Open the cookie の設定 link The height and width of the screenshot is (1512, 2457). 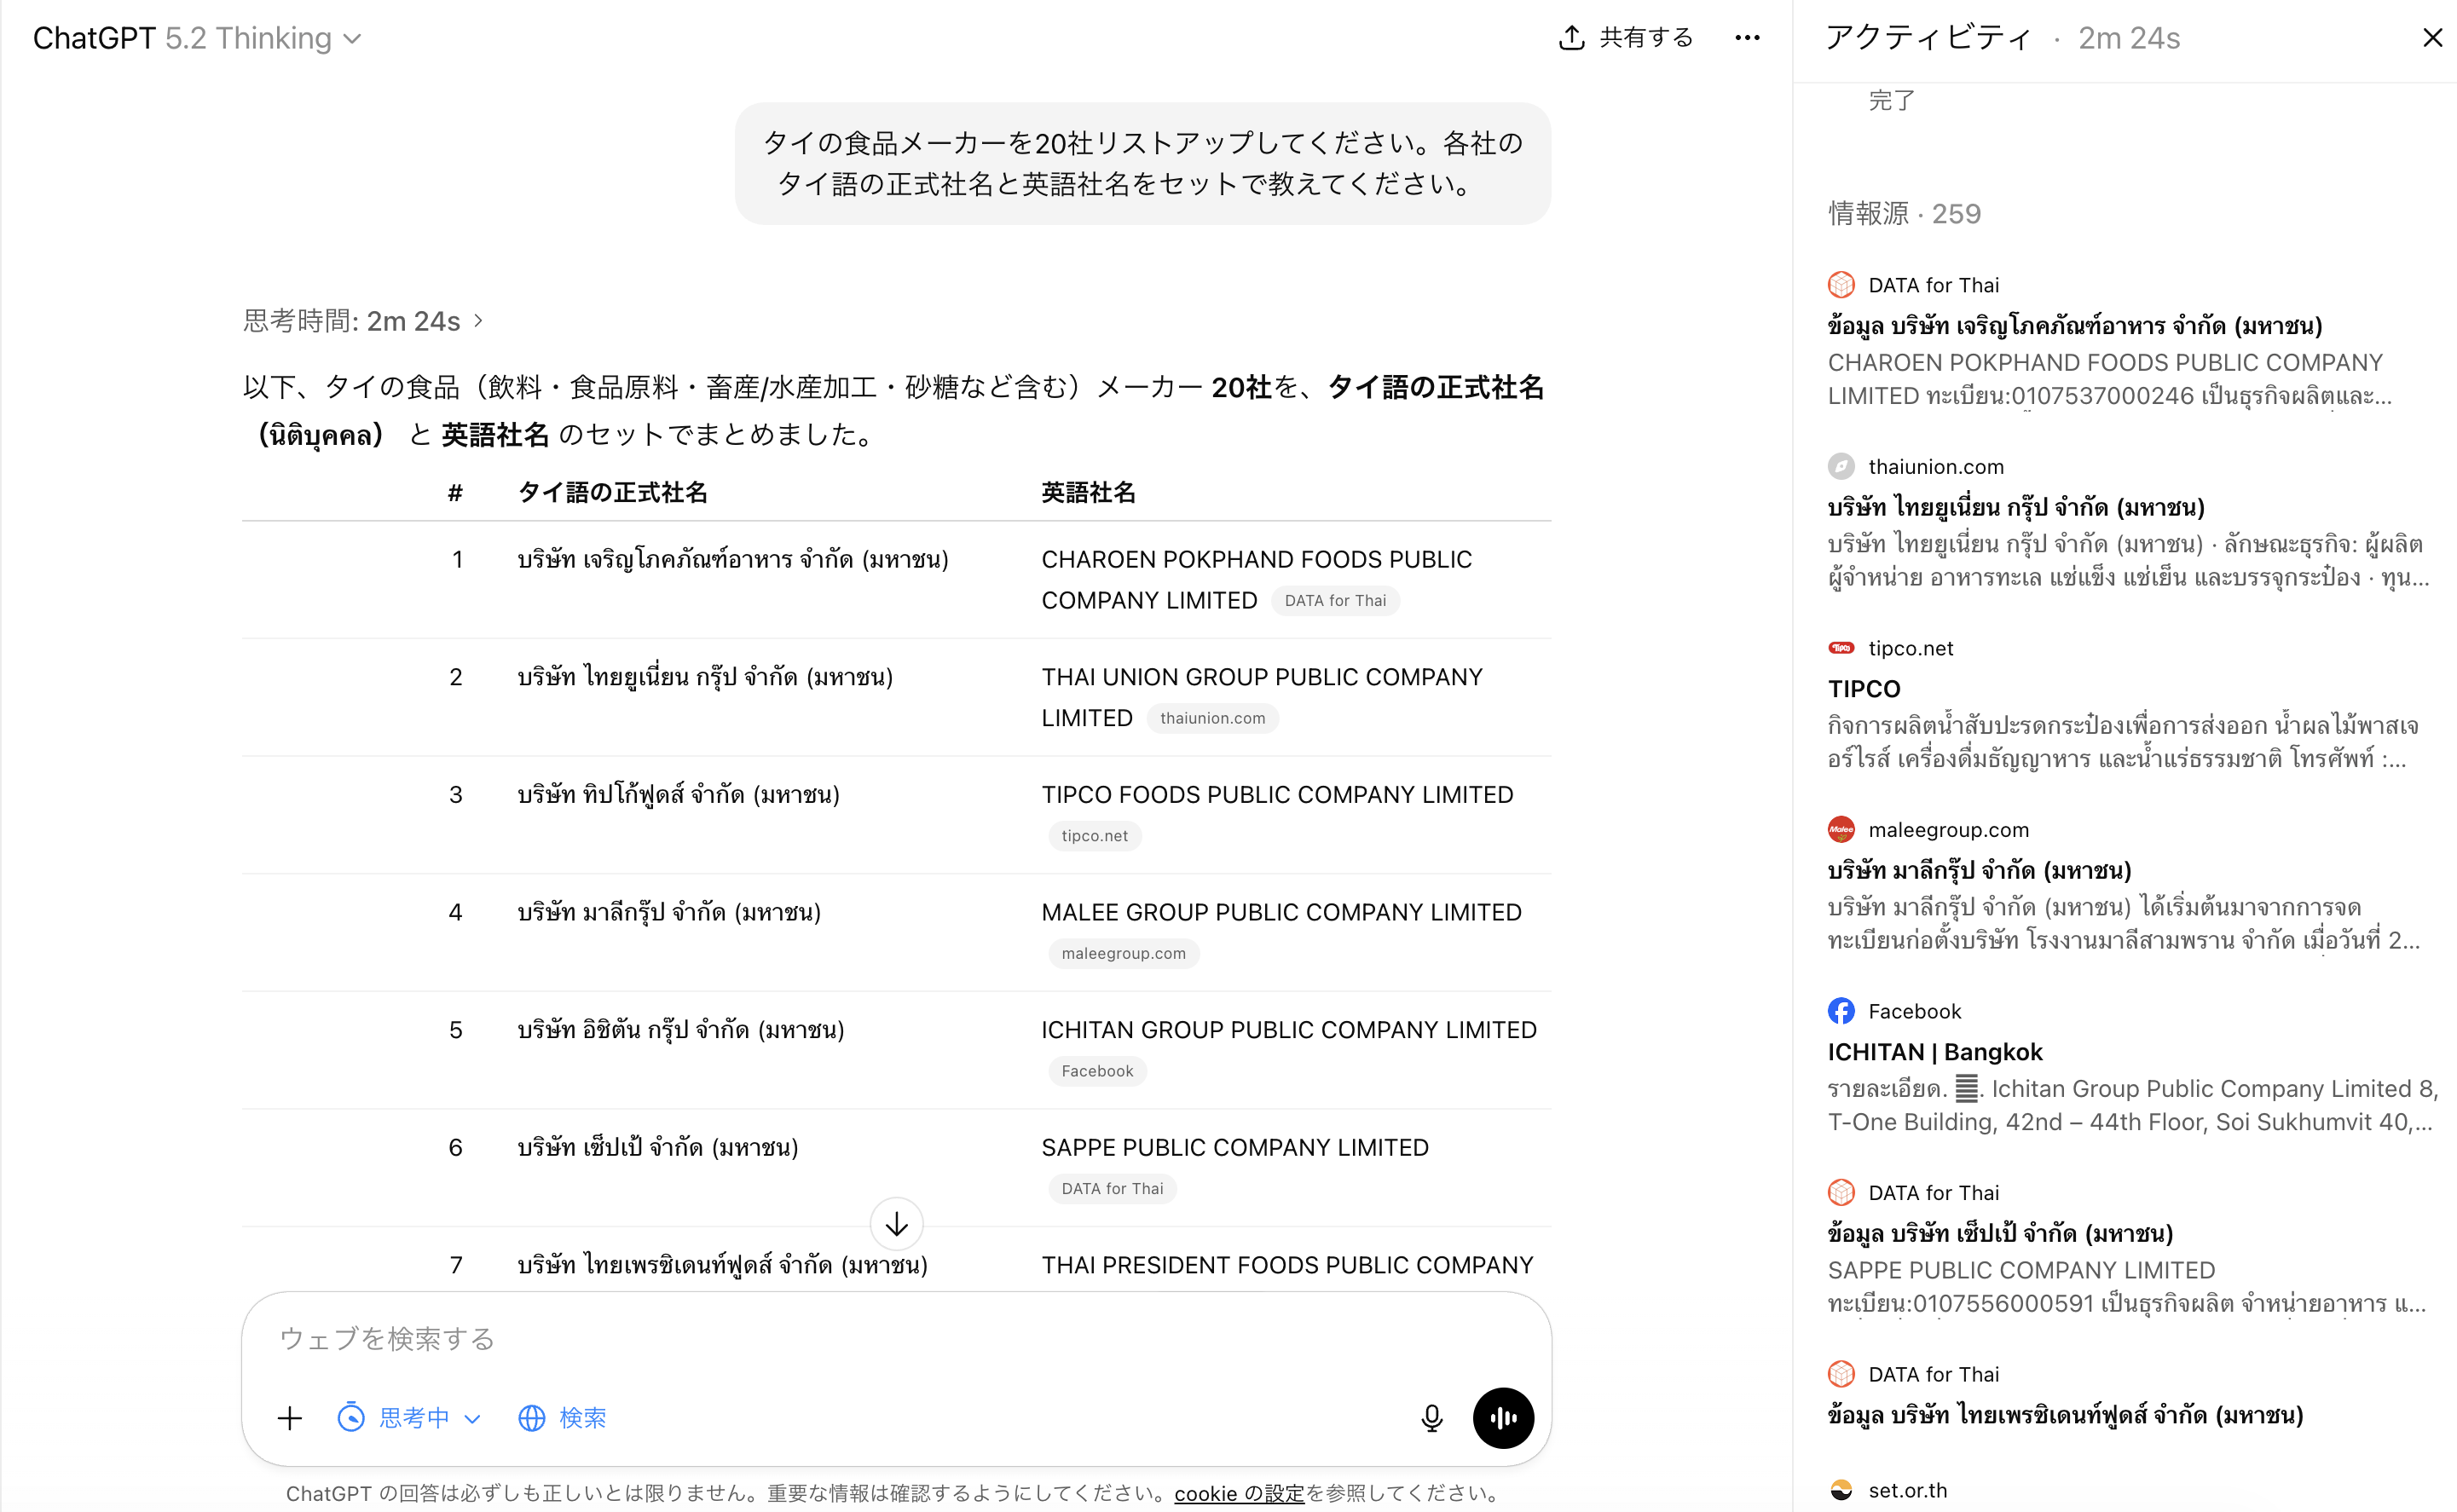pyautogui.click(x=1240, y=1493)
